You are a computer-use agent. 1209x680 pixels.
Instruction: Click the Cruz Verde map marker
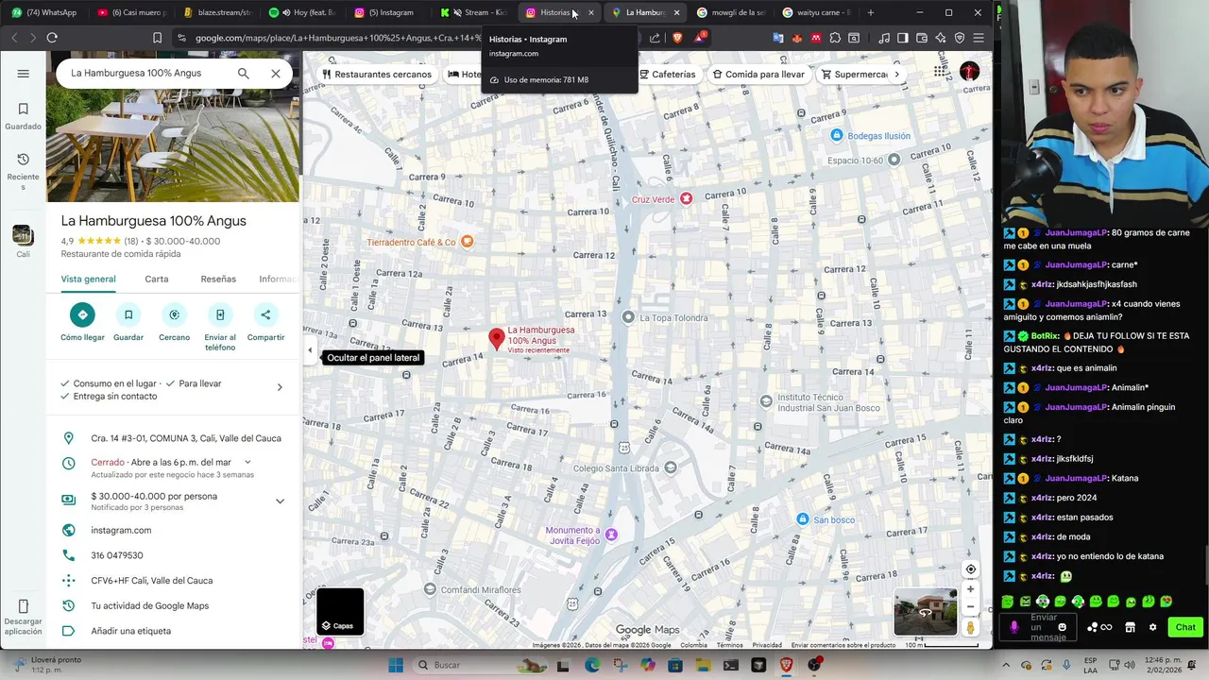tap(687, 199)
